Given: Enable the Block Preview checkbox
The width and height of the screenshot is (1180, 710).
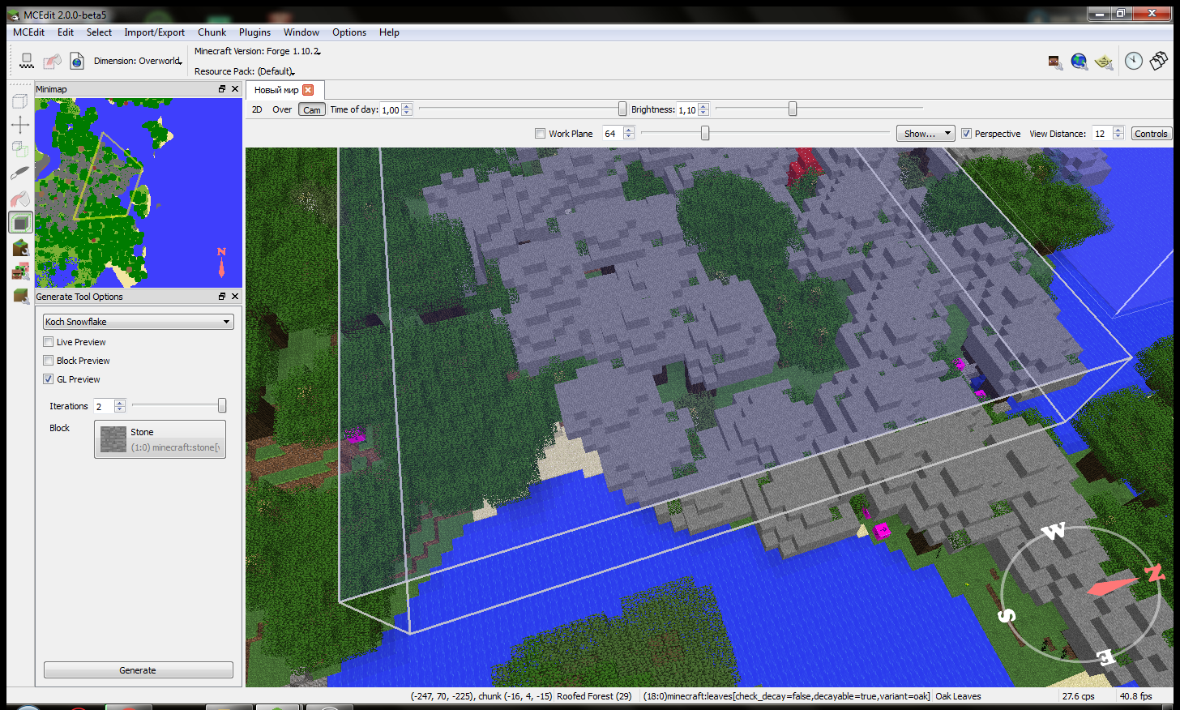Looking at the screenshot, I should click(x=49, y=361).
